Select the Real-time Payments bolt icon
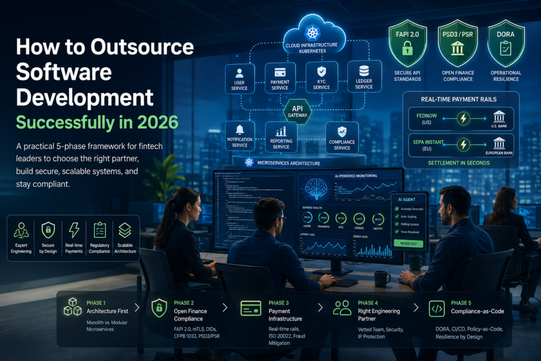Image resolution: width=541 pixels, height=361 pixels. point(74,230)
